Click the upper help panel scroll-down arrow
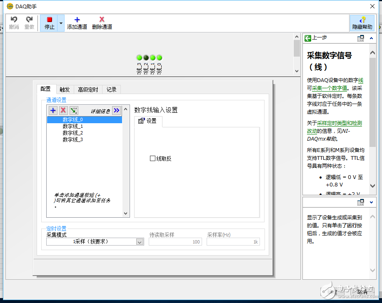 tap(372, 186)
